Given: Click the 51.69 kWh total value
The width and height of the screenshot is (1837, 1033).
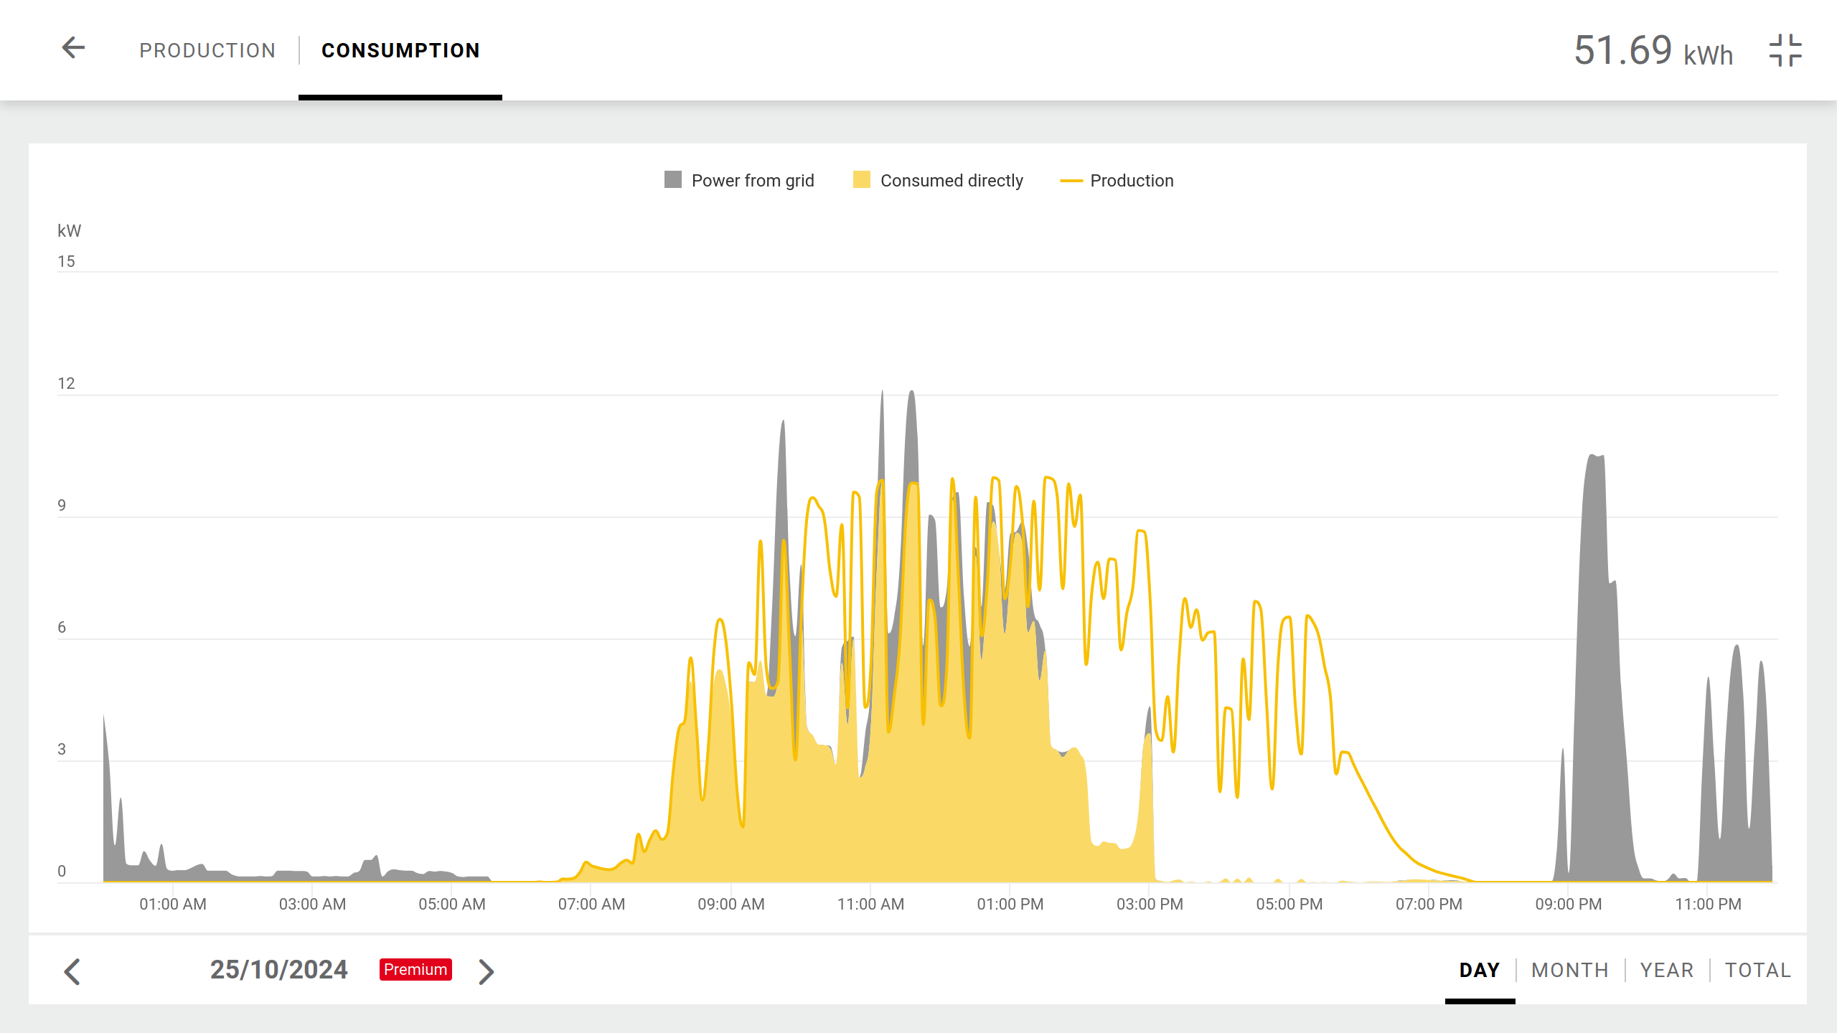Looking at the screenshot, I should coord(1653,51).
